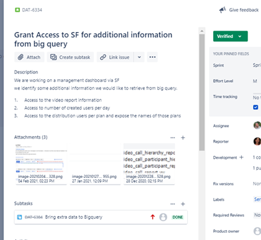Viewport: 261px width, 240px height.
Task: Click list item about distribution users per plan
Action: [x=103, y=116]
